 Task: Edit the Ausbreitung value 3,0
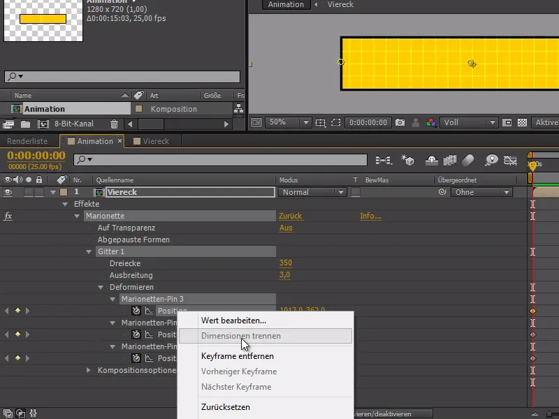[284, 274]
